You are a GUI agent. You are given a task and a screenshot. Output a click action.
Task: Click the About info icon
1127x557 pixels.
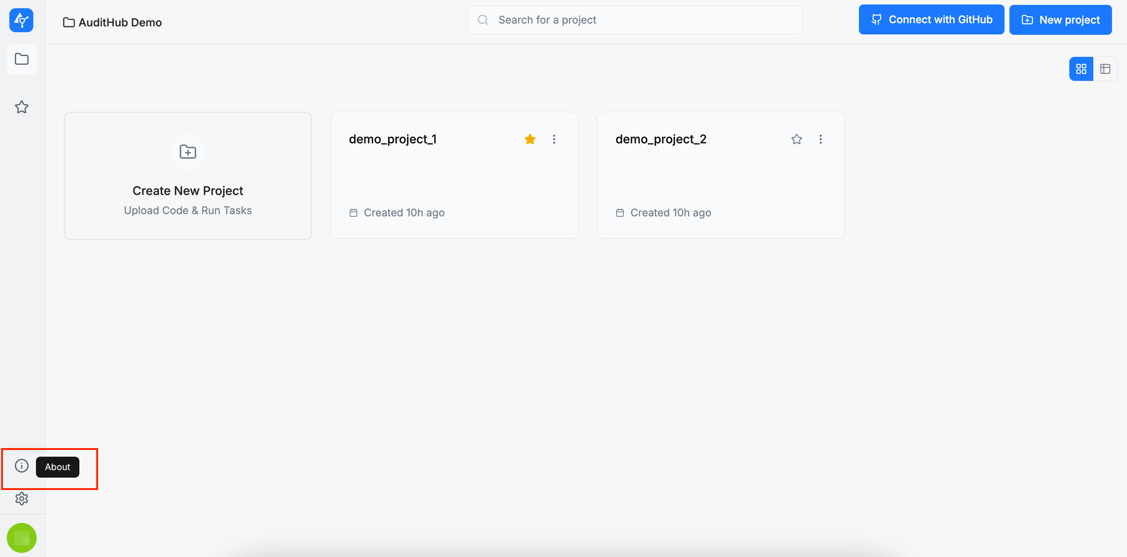point(21,466)
